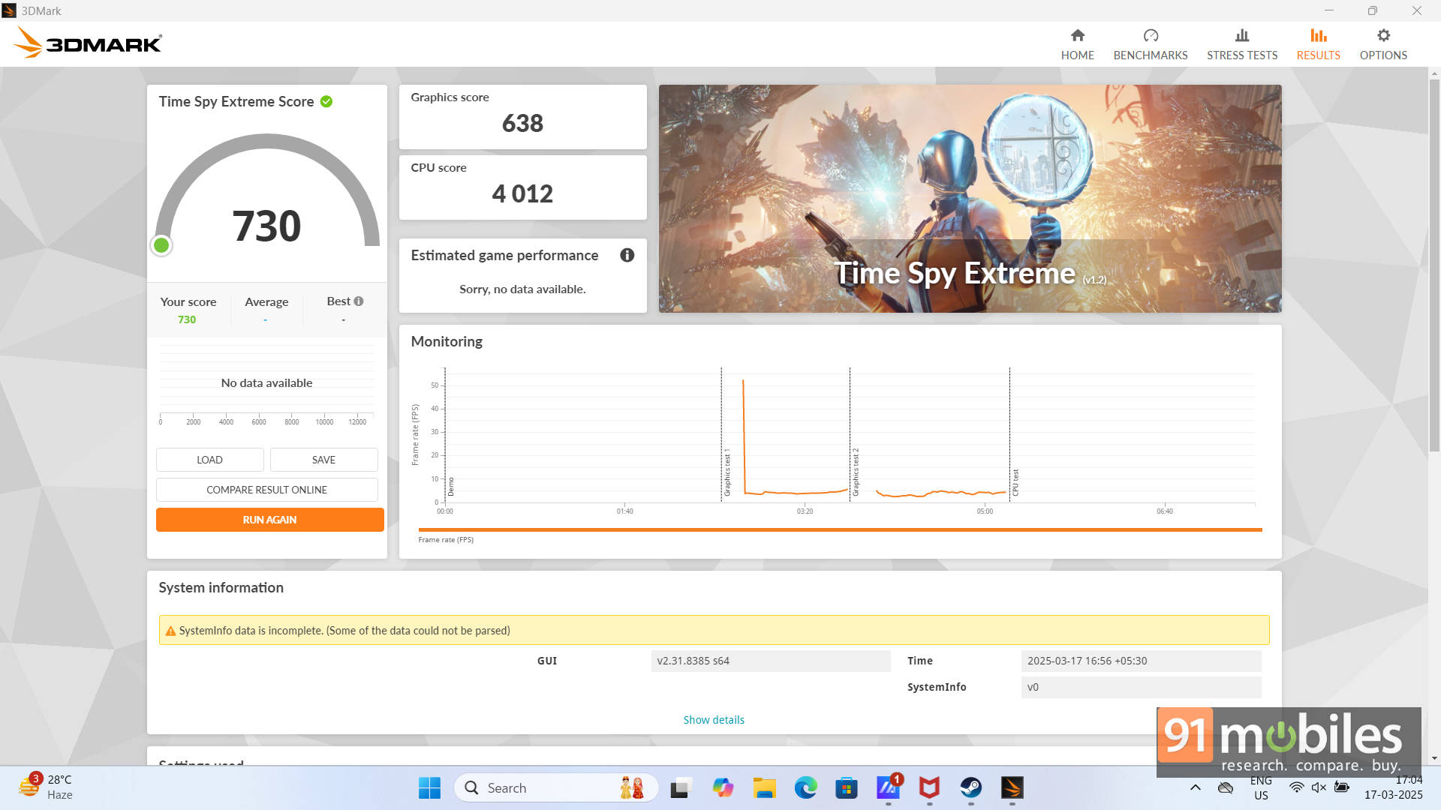Screen dimensions: 1441x810
Task: Click the taskbar Search box
Action: point(556,787)
